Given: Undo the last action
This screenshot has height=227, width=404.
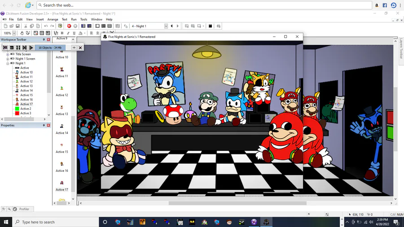Looking at the screenshot, I should (46, 26).
